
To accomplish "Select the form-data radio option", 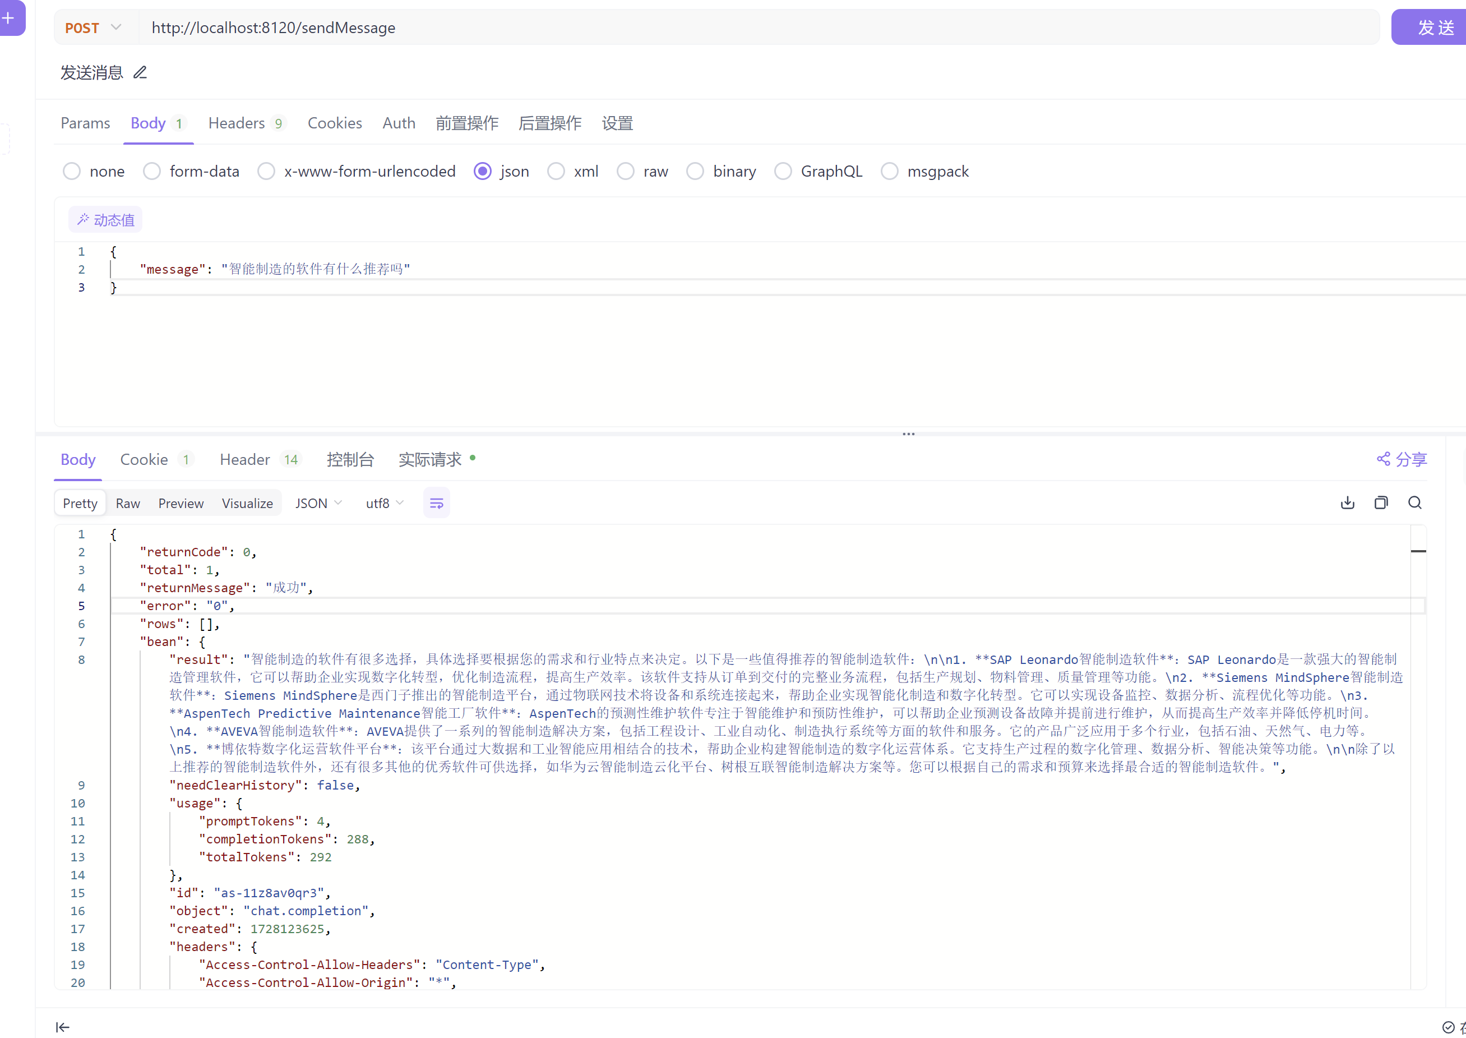I will pos(152,171).
